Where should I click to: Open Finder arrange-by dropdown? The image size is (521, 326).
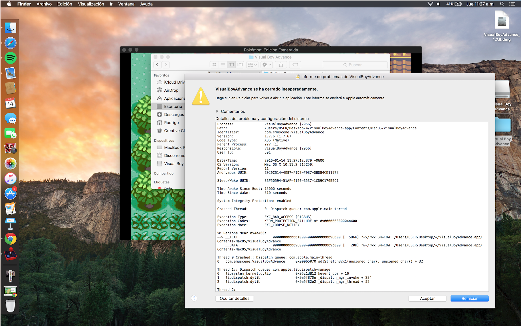click(252, 65)
